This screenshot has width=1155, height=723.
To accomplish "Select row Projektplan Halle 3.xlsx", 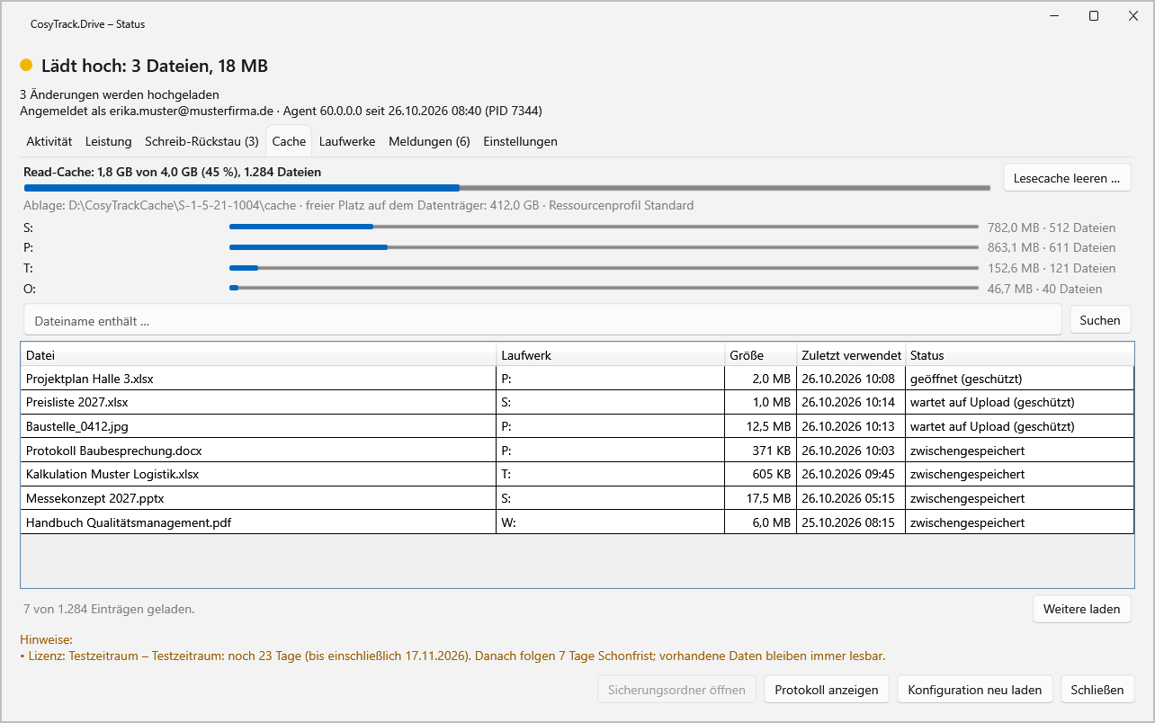I will point(577,379).
